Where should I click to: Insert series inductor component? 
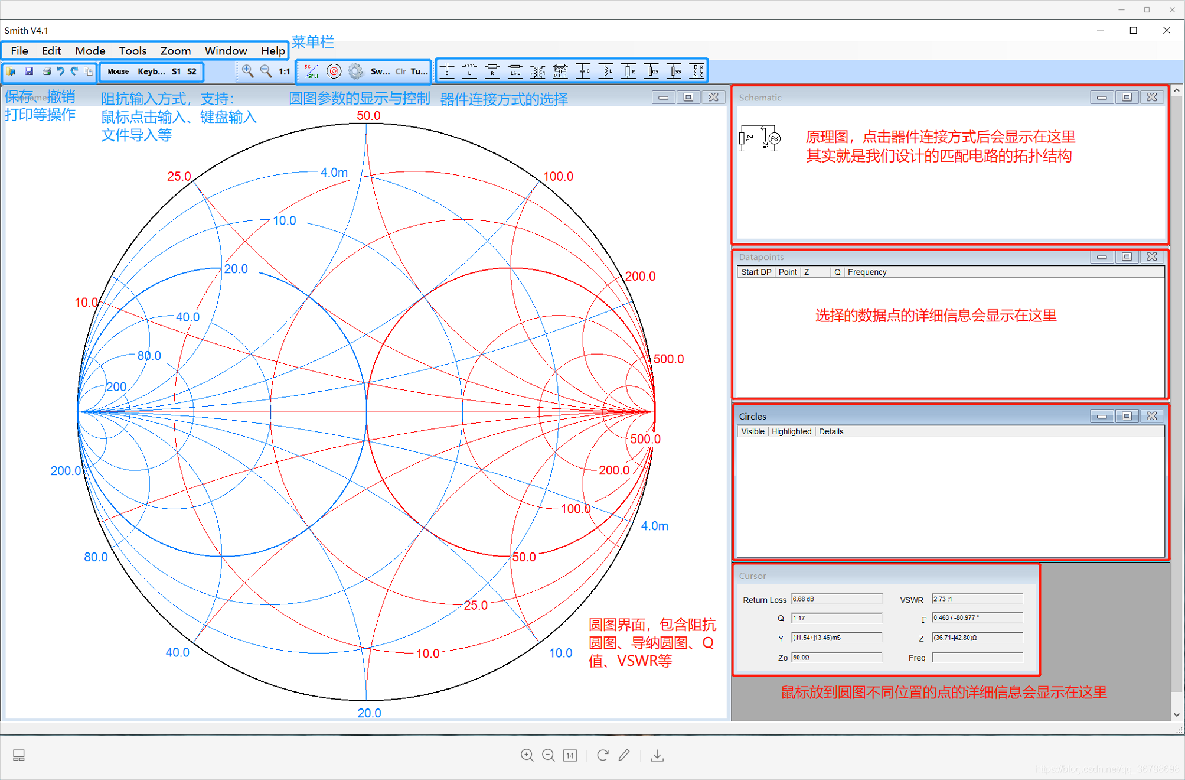point(469,71)
